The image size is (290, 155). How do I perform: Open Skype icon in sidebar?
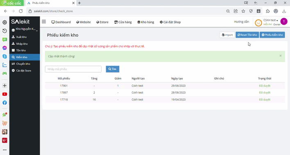click(x=5, y=56)
